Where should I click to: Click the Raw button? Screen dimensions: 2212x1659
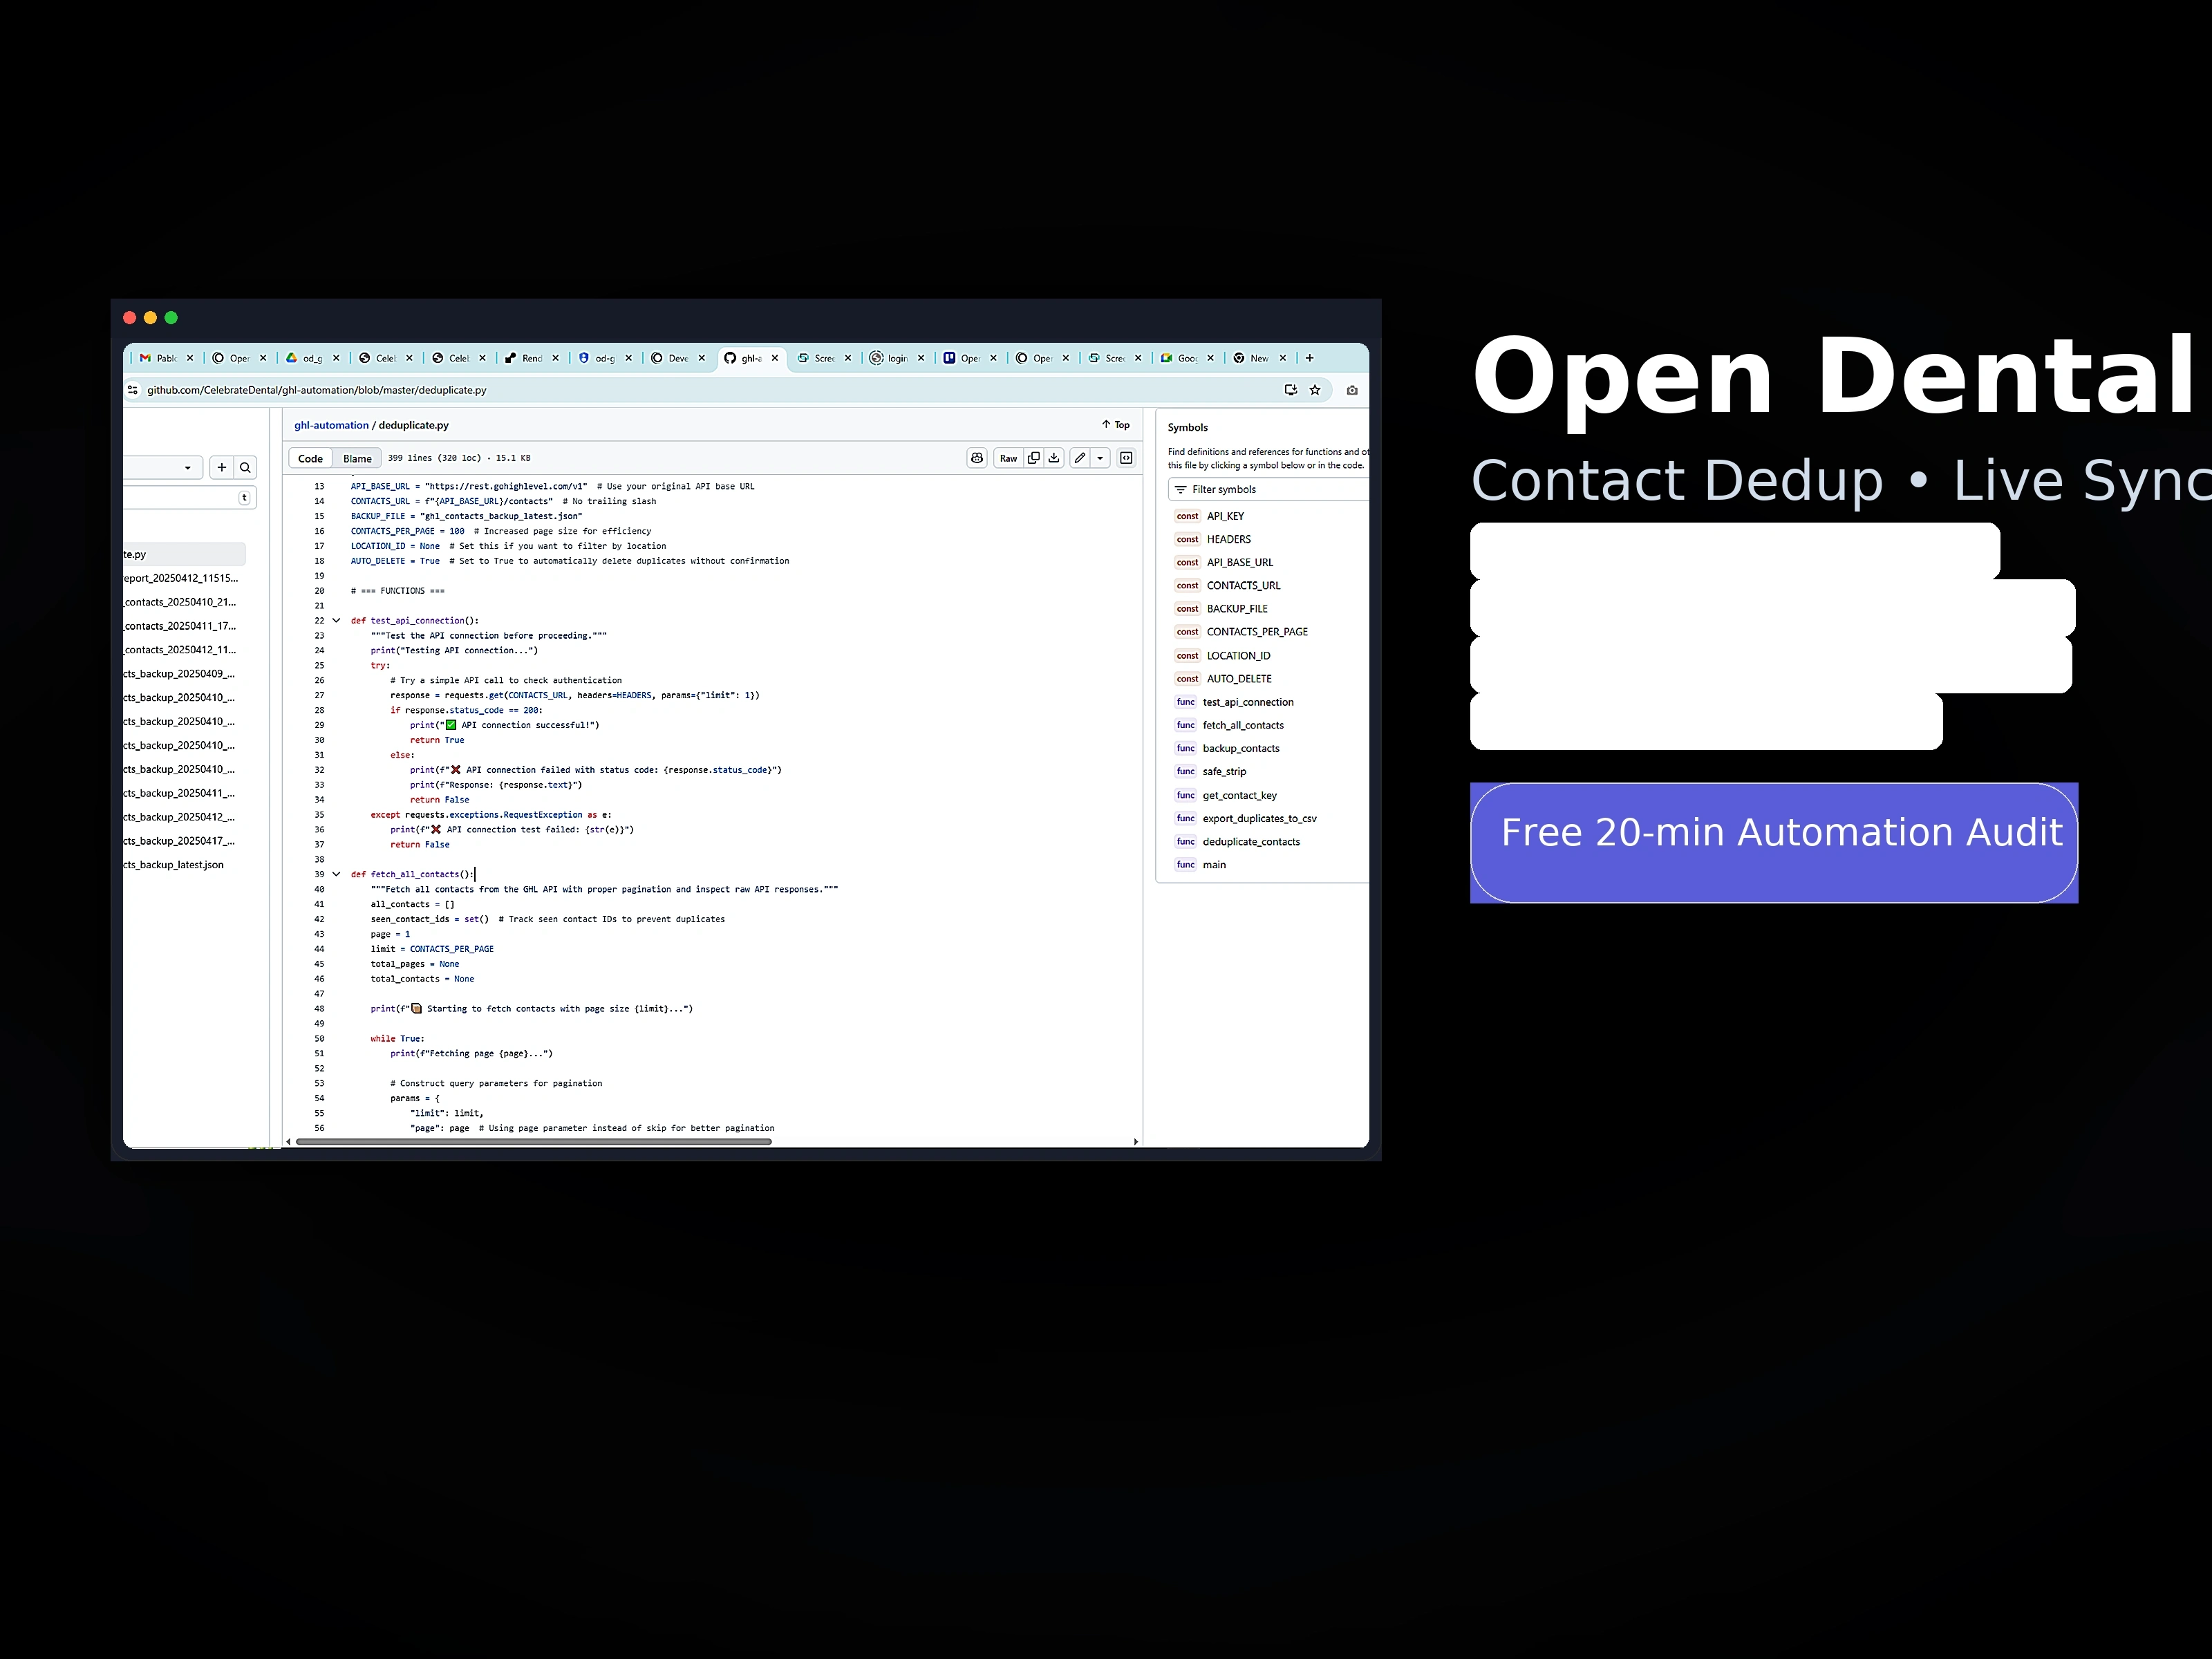point(1008,459)
